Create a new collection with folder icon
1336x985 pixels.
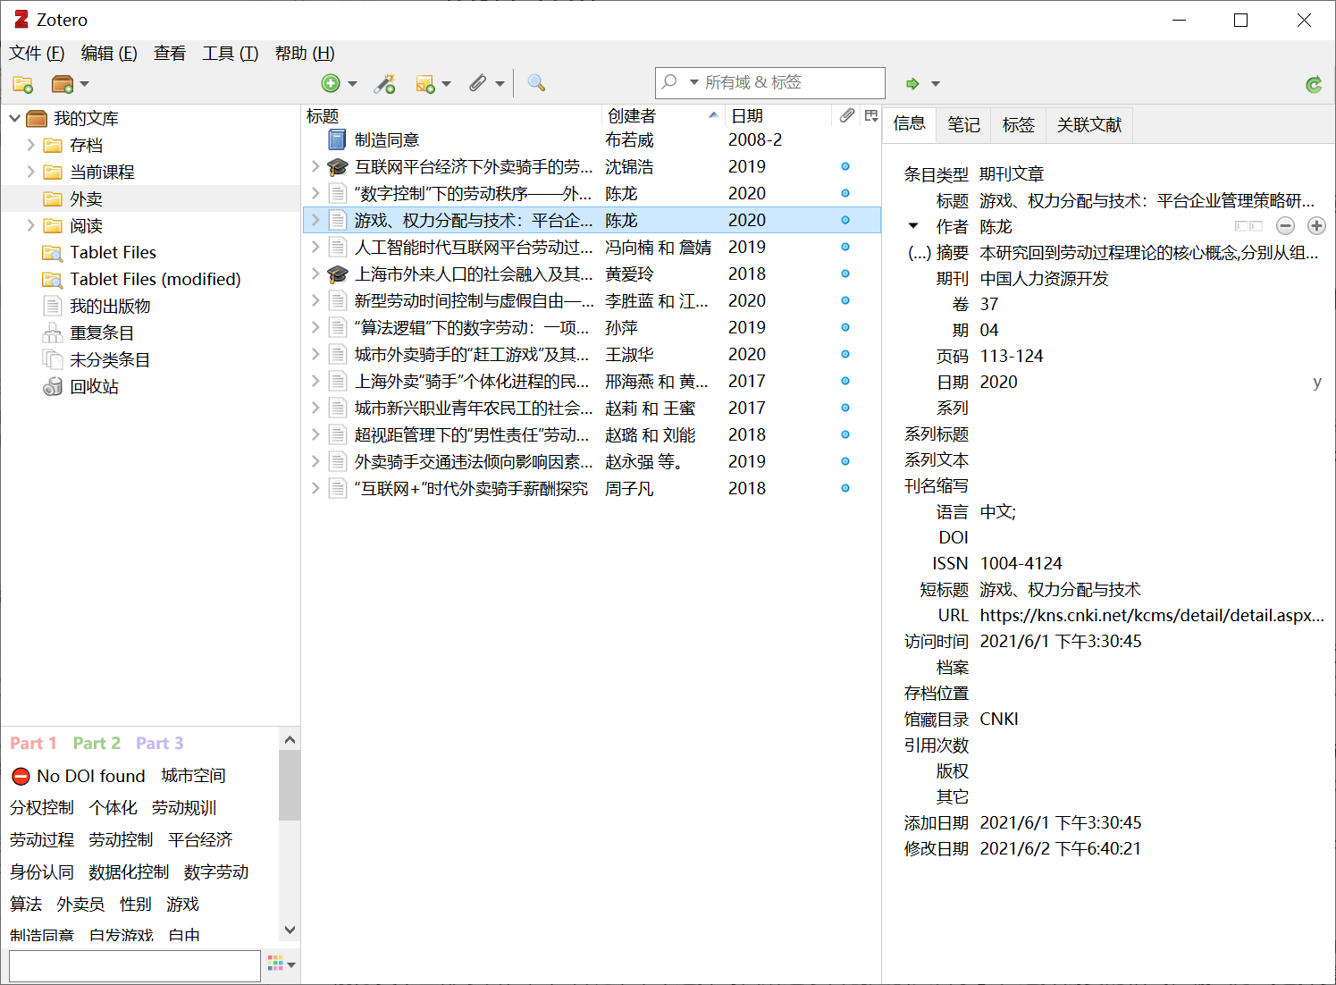22,84
